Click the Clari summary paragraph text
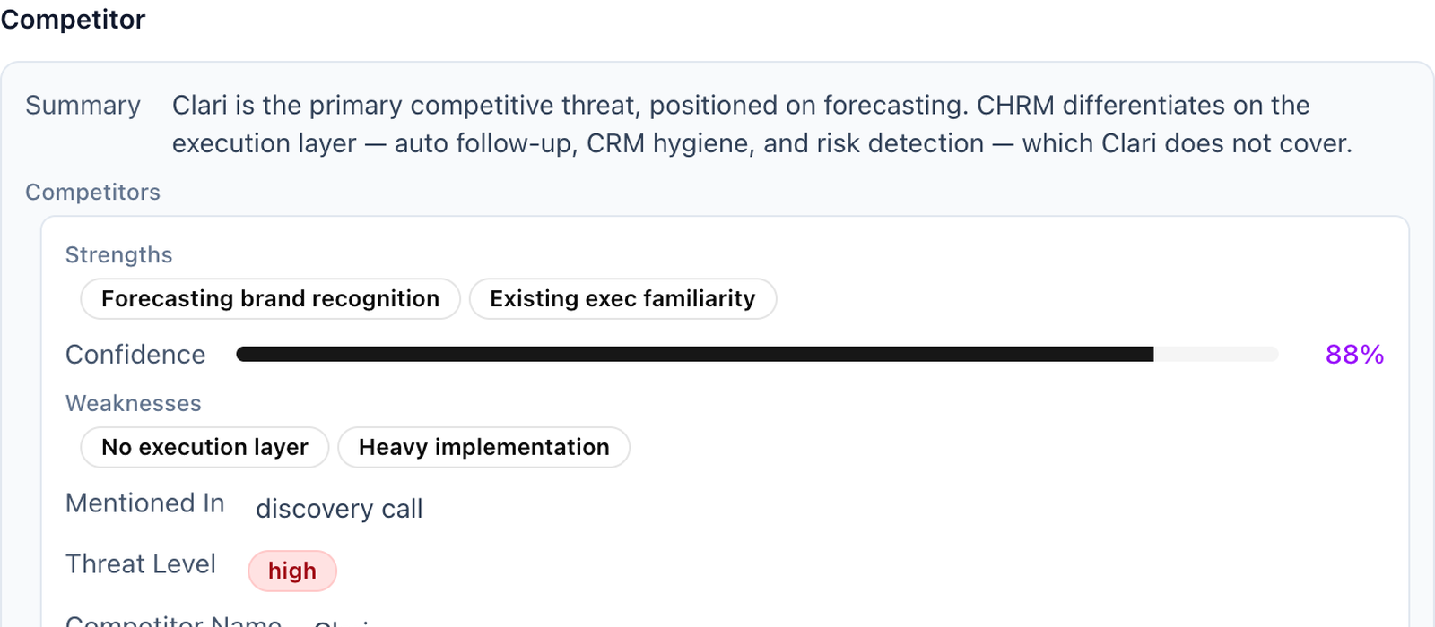The image size is (1435, 627). [x=762, y=125]
